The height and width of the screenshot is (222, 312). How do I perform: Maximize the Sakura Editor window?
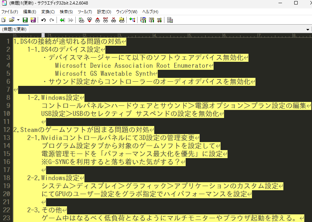point(296,3)
